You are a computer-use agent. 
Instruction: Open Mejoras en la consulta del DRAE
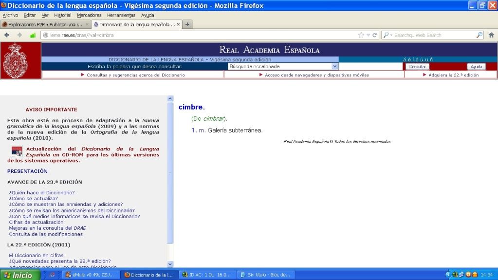(47, 228)
